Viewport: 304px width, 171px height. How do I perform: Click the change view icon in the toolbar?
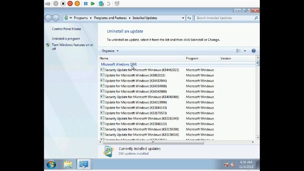(238, 51)
